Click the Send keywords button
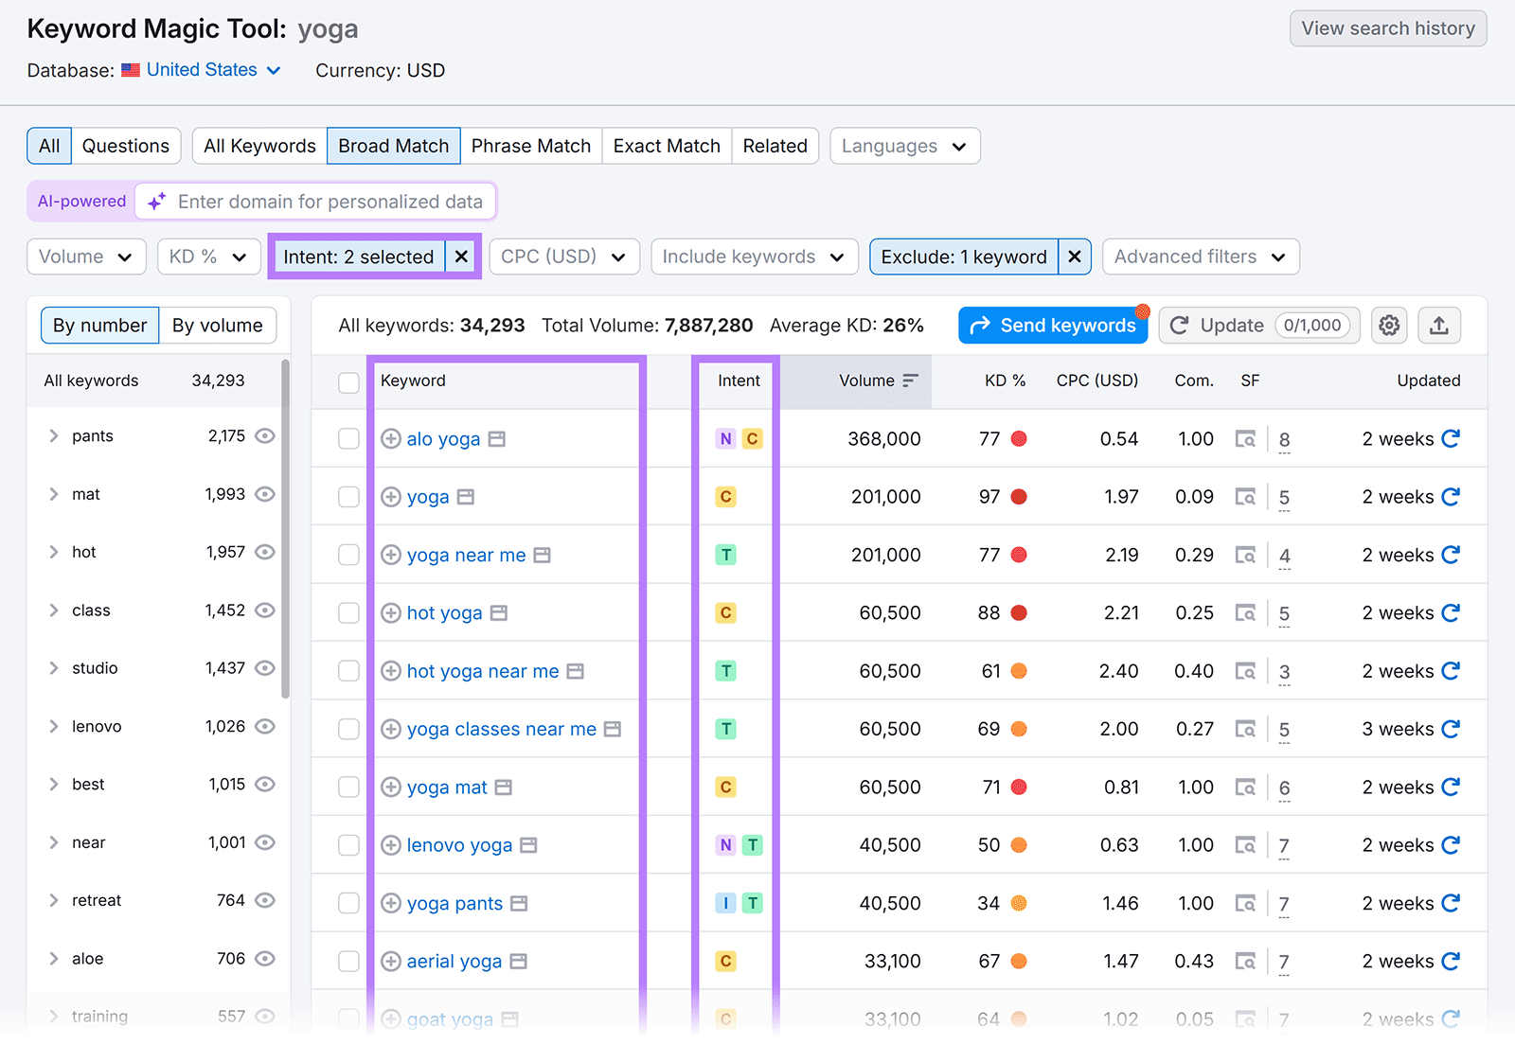 [1052, 325]
